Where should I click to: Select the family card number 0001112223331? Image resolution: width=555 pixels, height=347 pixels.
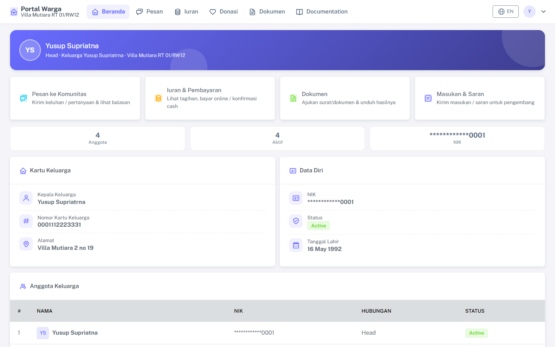point(59,225)
